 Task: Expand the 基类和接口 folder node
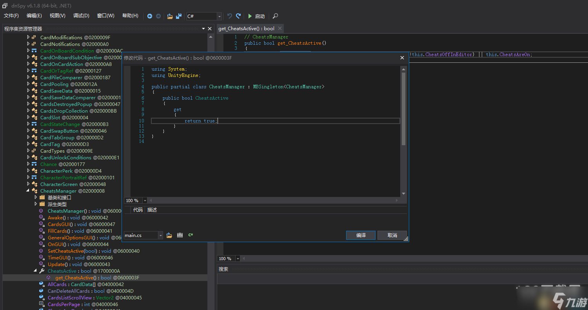[36, 197]
